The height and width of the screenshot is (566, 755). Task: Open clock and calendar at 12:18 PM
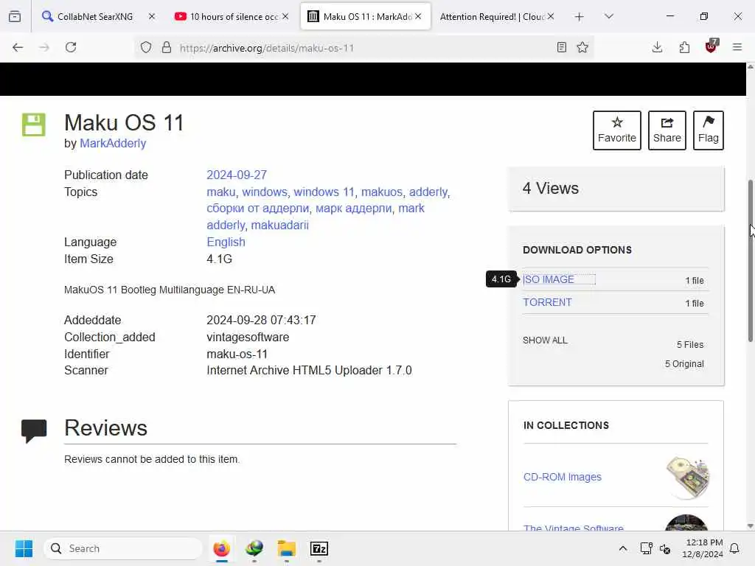703,548
